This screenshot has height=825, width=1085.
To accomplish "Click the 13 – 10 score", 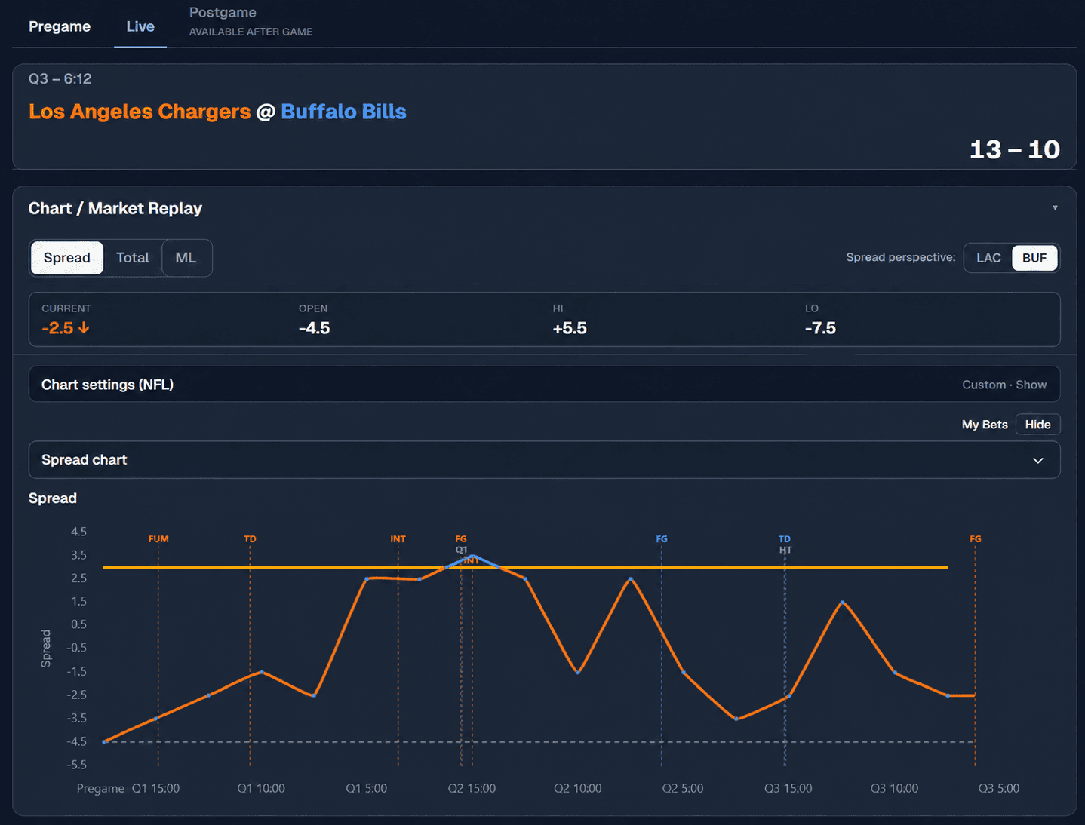I will coord(1014,149).
